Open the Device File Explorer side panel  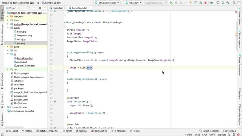point(239,114)
